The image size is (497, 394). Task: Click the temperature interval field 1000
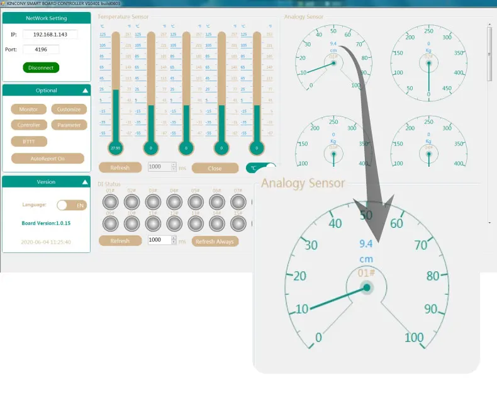point(159,167)
